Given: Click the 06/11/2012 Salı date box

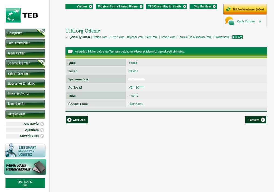Looking at the screenshot, I should pyautogui.click(x=25, y=183).
